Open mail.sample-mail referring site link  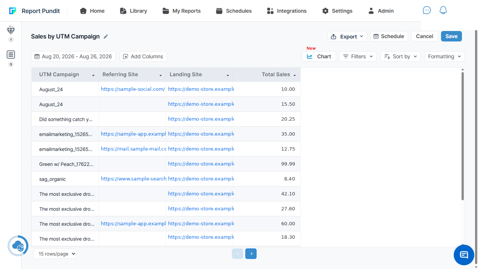pyautogui.click(x=133, y=149)
